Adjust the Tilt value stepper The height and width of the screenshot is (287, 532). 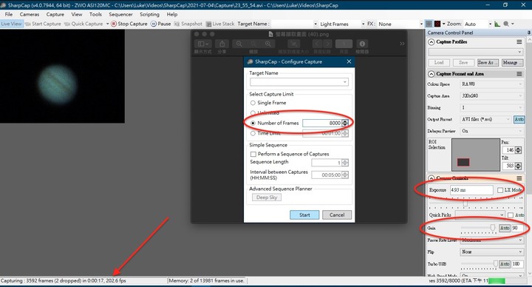coord(518,166)
